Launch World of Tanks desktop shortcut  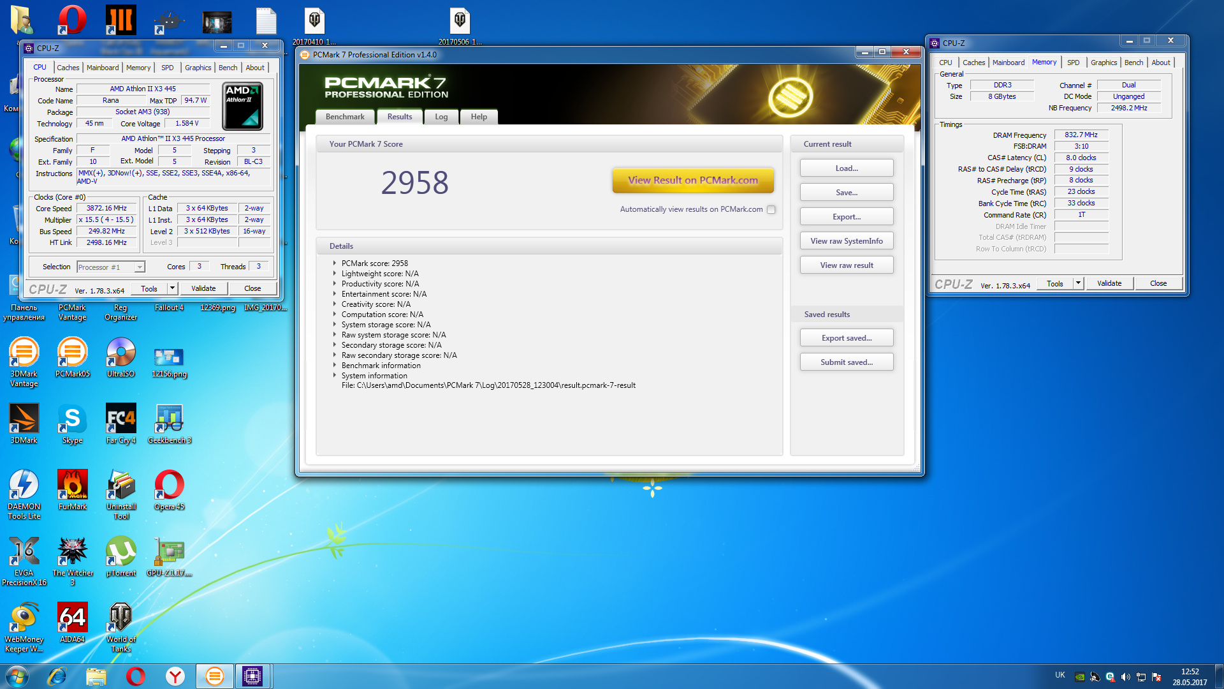(121, 627)
